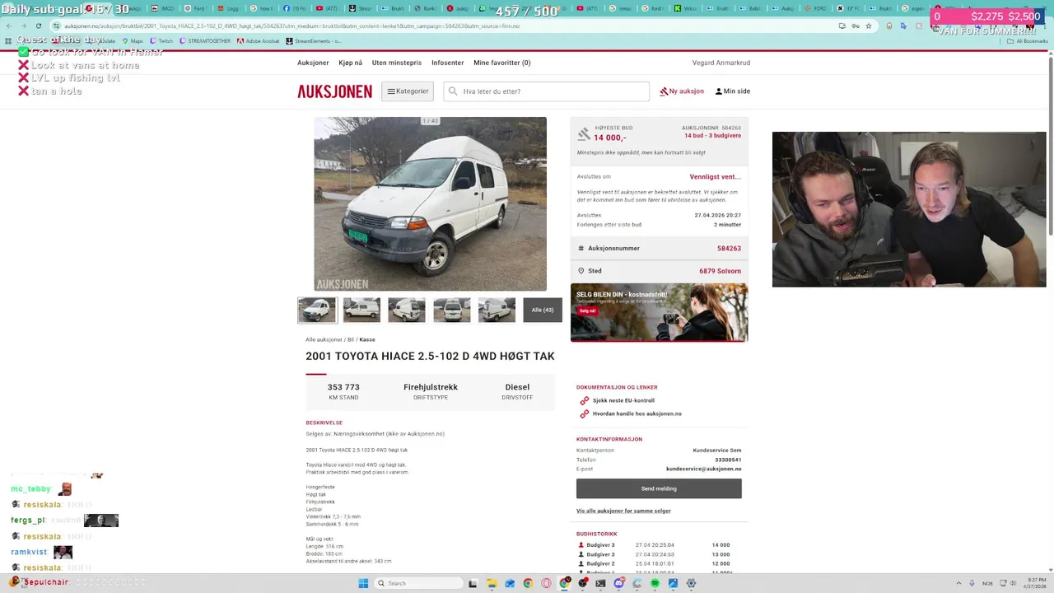This screenshot has width=1054, height=593.
Task: Open 'Vis alle auksjoner for samme selger'
Action: tap(623, 511)
